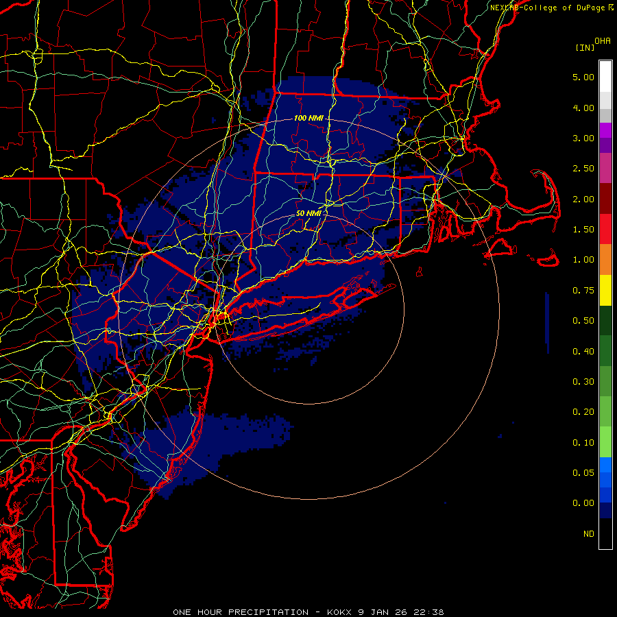
Task: Click the 2.00 legend value
Action: (583, 199)
